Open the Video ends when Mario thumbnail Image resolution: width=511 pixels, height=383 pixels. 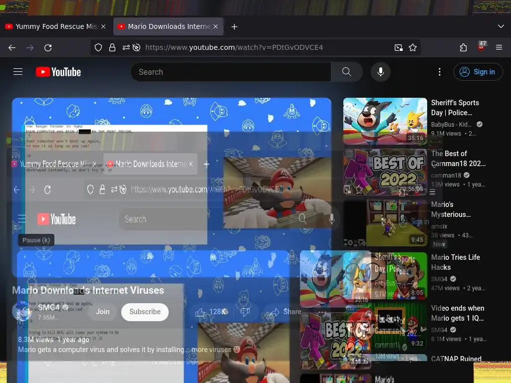coord(385,326)
